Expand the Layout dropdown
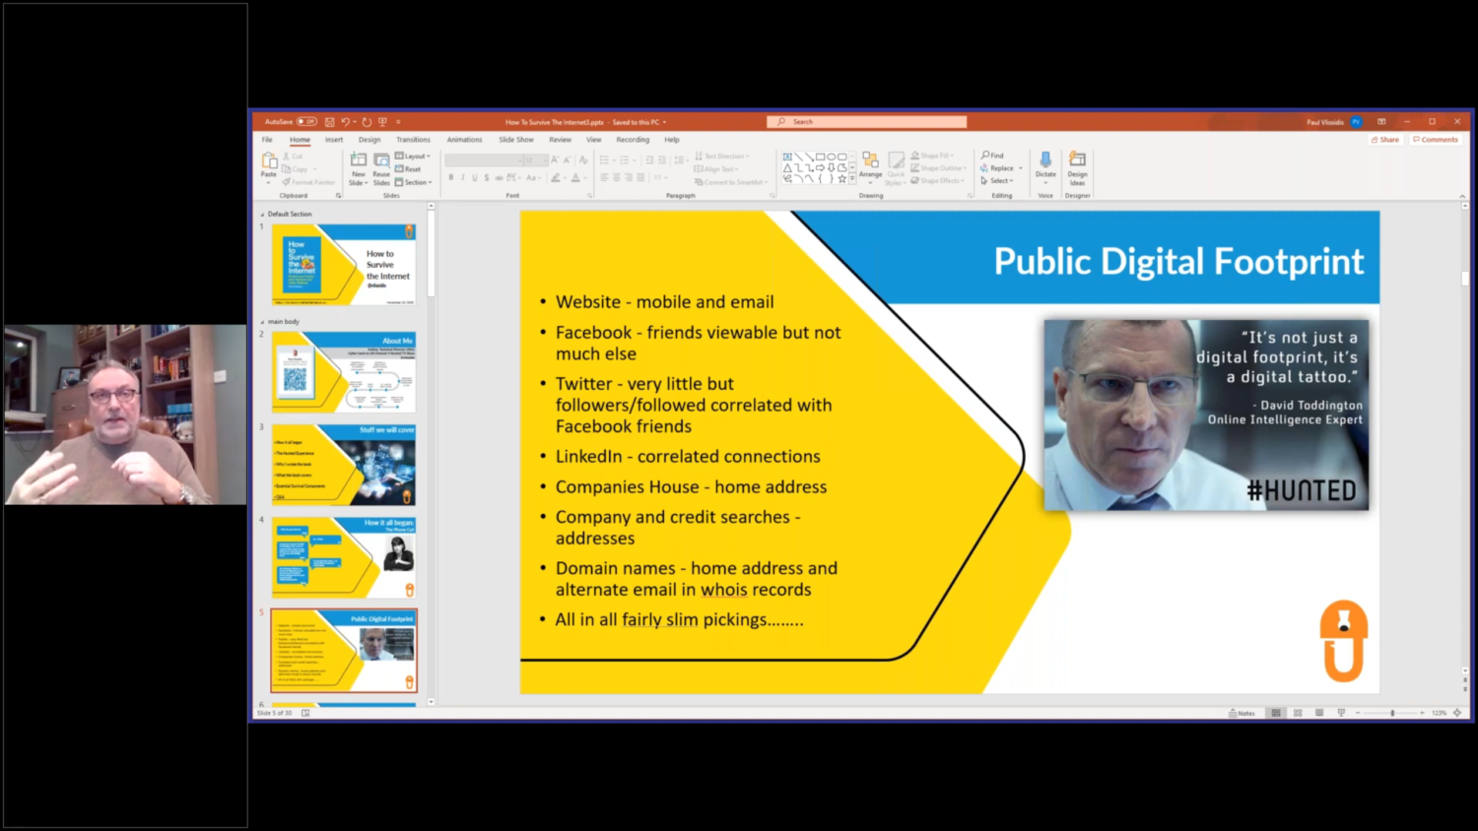The image size is (1478, 831). point(413,157)
